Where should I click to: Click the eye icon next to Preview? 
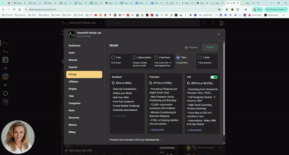186,48
